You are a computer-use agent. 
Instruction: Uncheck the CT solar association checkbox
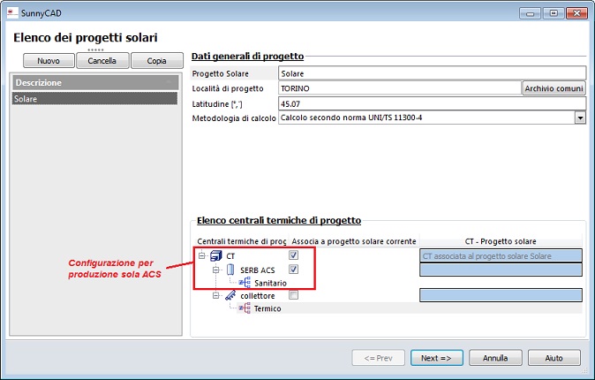(x=293, y=255)
